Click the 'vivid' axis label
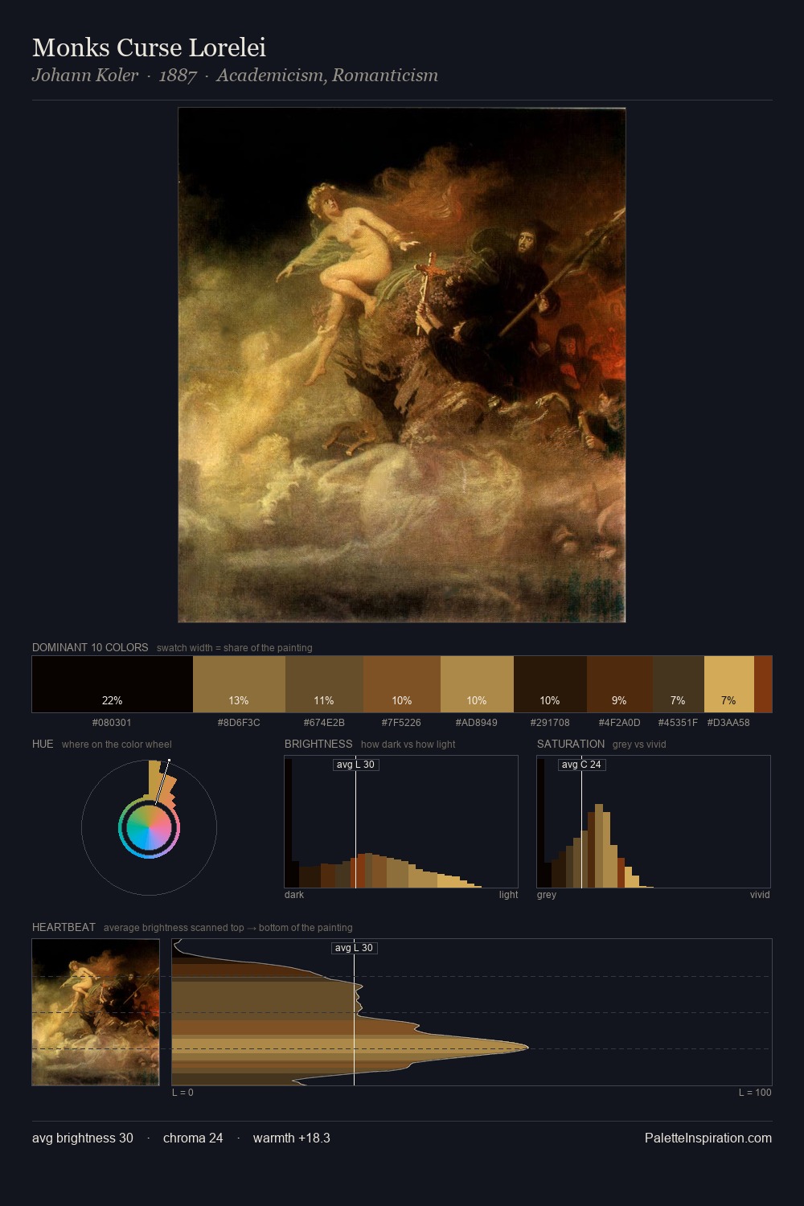 [760, 894]
